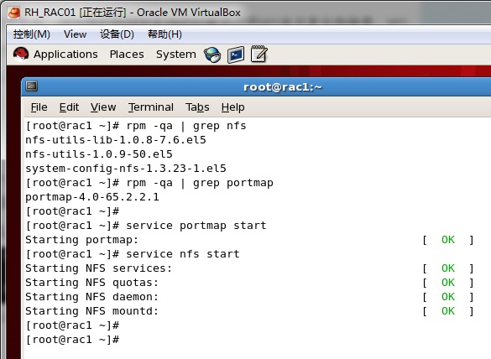Open the Tabs menu
This screenshot has height=359, width=491.
197,107
